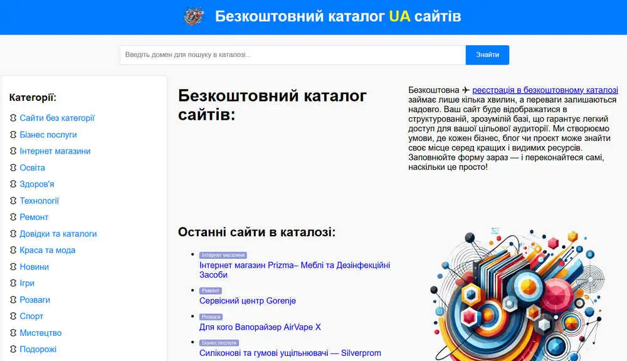
Task: Click the icon beside sidebar Розваги
Action: click(x=13, y=300)
